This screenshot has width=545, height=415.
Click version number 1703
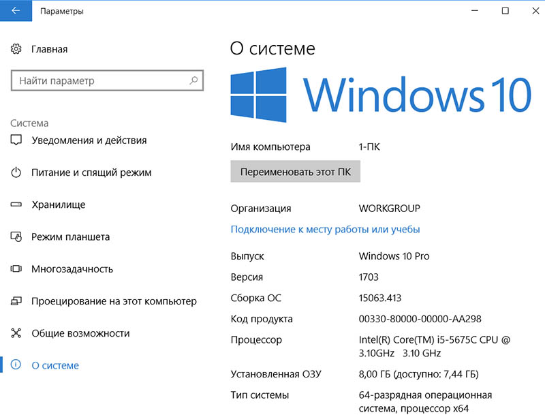(x=369, y=277)
